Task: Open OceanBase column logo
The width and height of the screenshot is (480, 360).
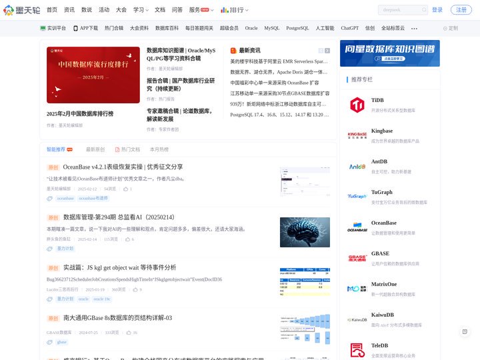Action: point(357,227)
